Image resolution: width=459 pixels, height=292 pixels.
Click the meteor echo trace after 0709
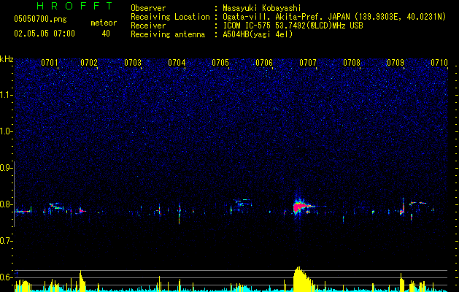tap(418, 203)
